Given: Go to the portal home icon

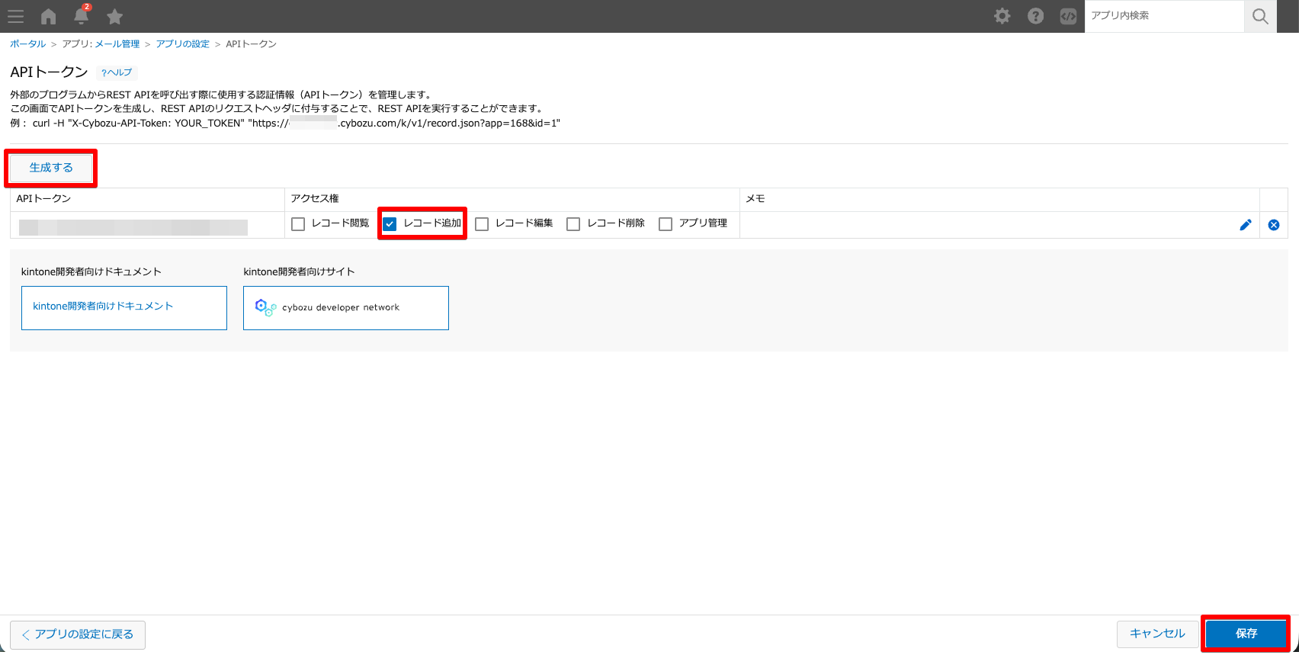Looking at the screenshot, I should click(49, 16).
